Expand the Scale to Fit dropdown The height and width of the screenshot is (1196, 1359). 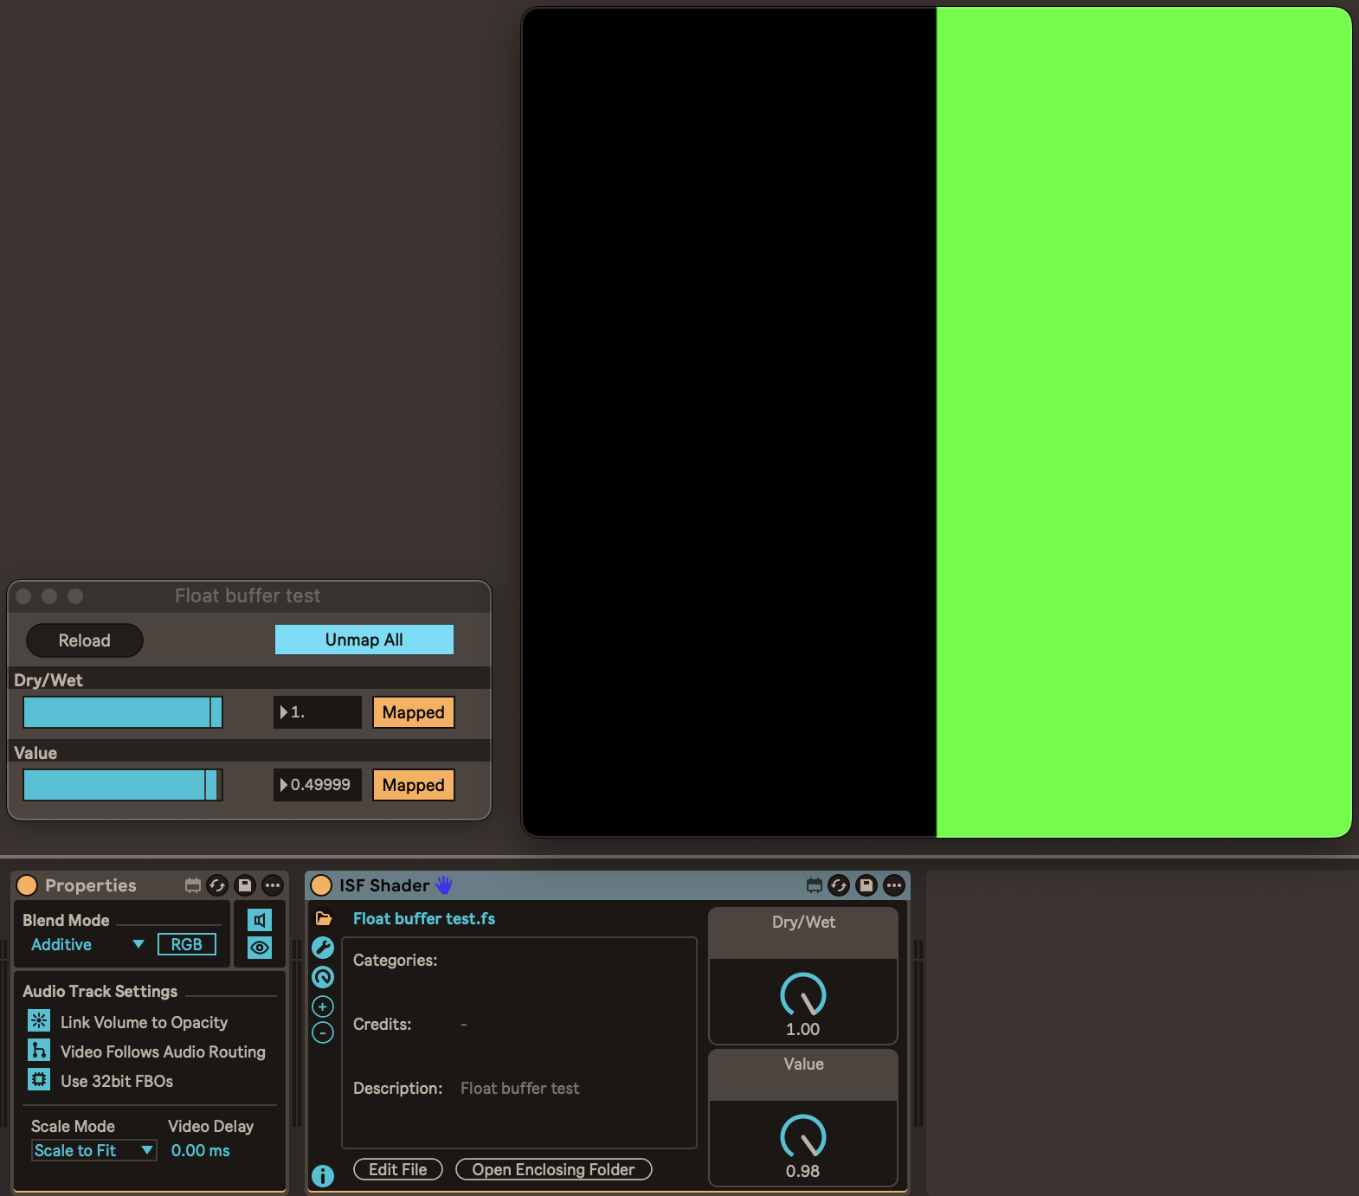(x=93, y=1150)
